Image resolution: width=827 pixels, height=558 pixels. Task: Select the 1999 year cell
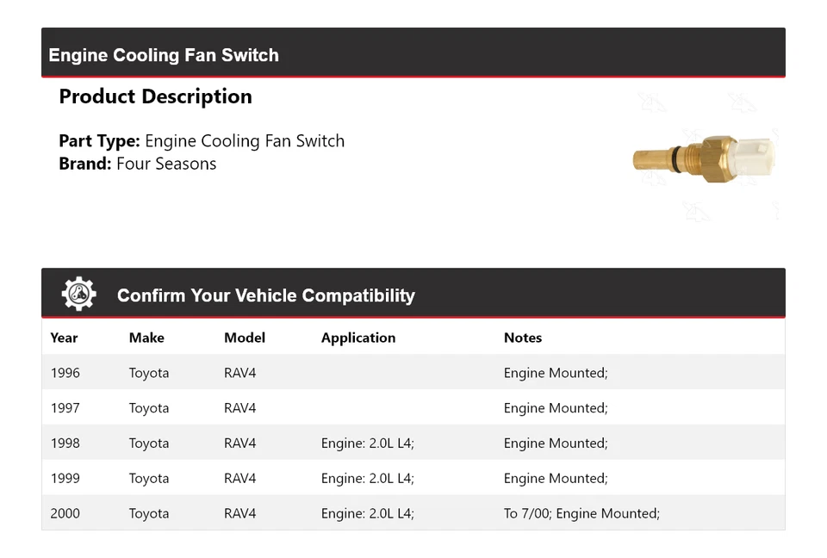click(x=65, y=479)
